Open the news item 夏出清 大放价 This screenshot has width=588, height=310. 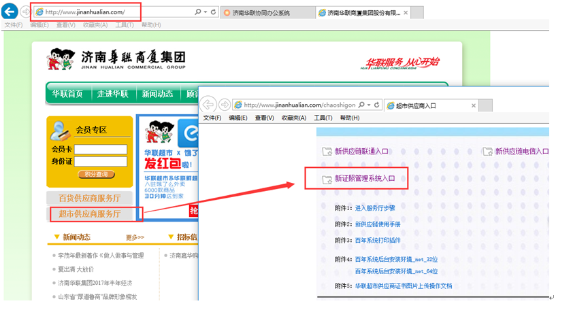point(76,269)
